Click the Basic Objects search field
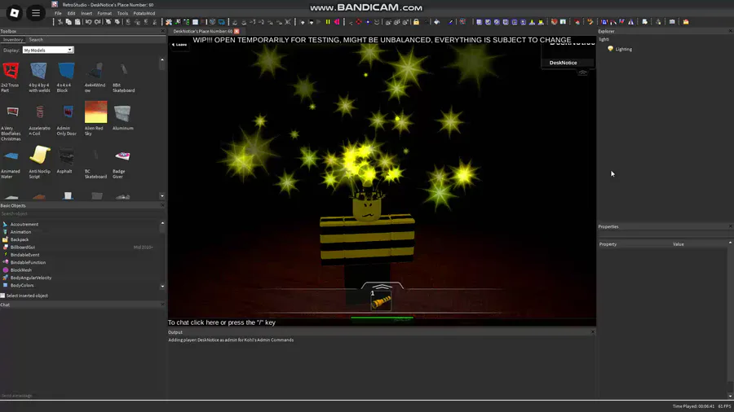Image resolution: width=734 pixels, height=412 pixels. coord(82,213)
